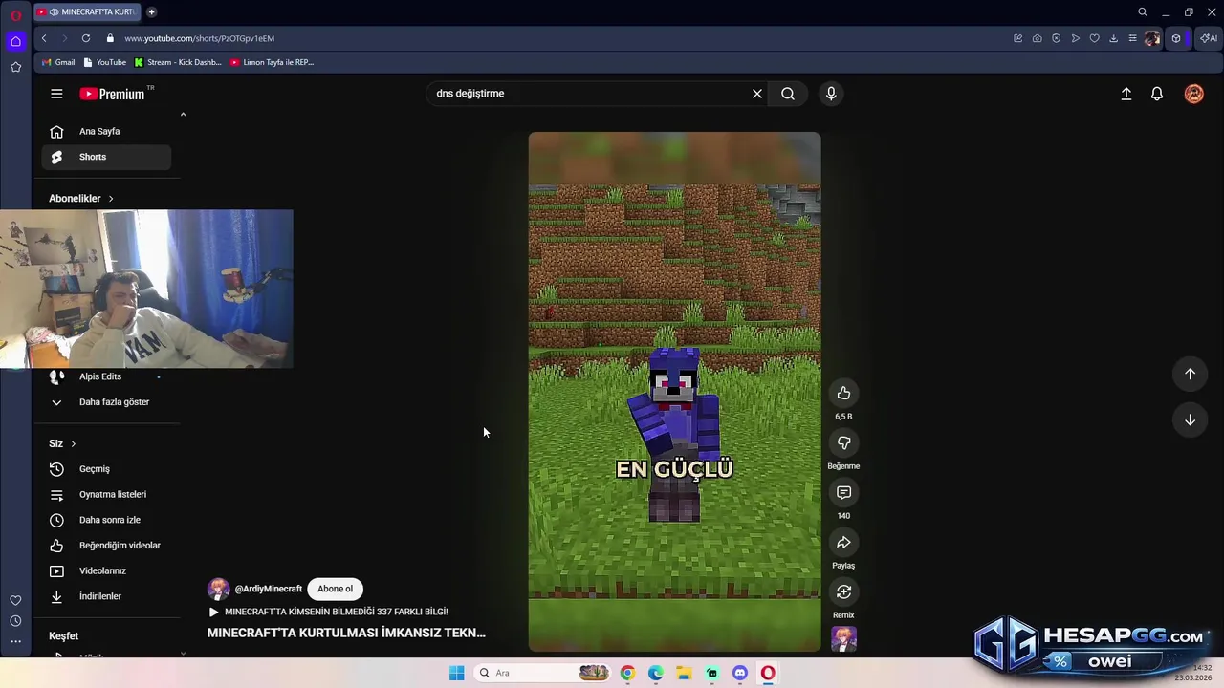
Task: Go to next Short with down arrow
Action: click(1190, 419)
